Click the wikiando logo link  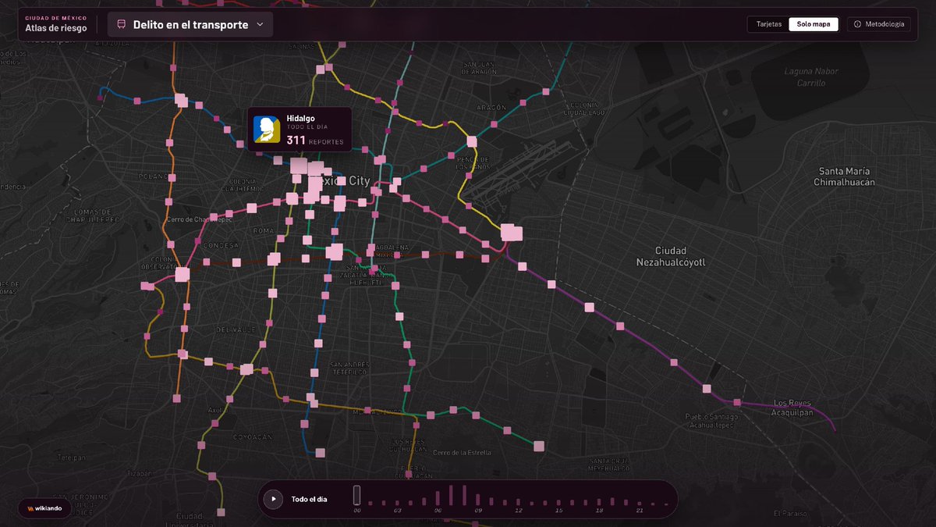[44, 507]
